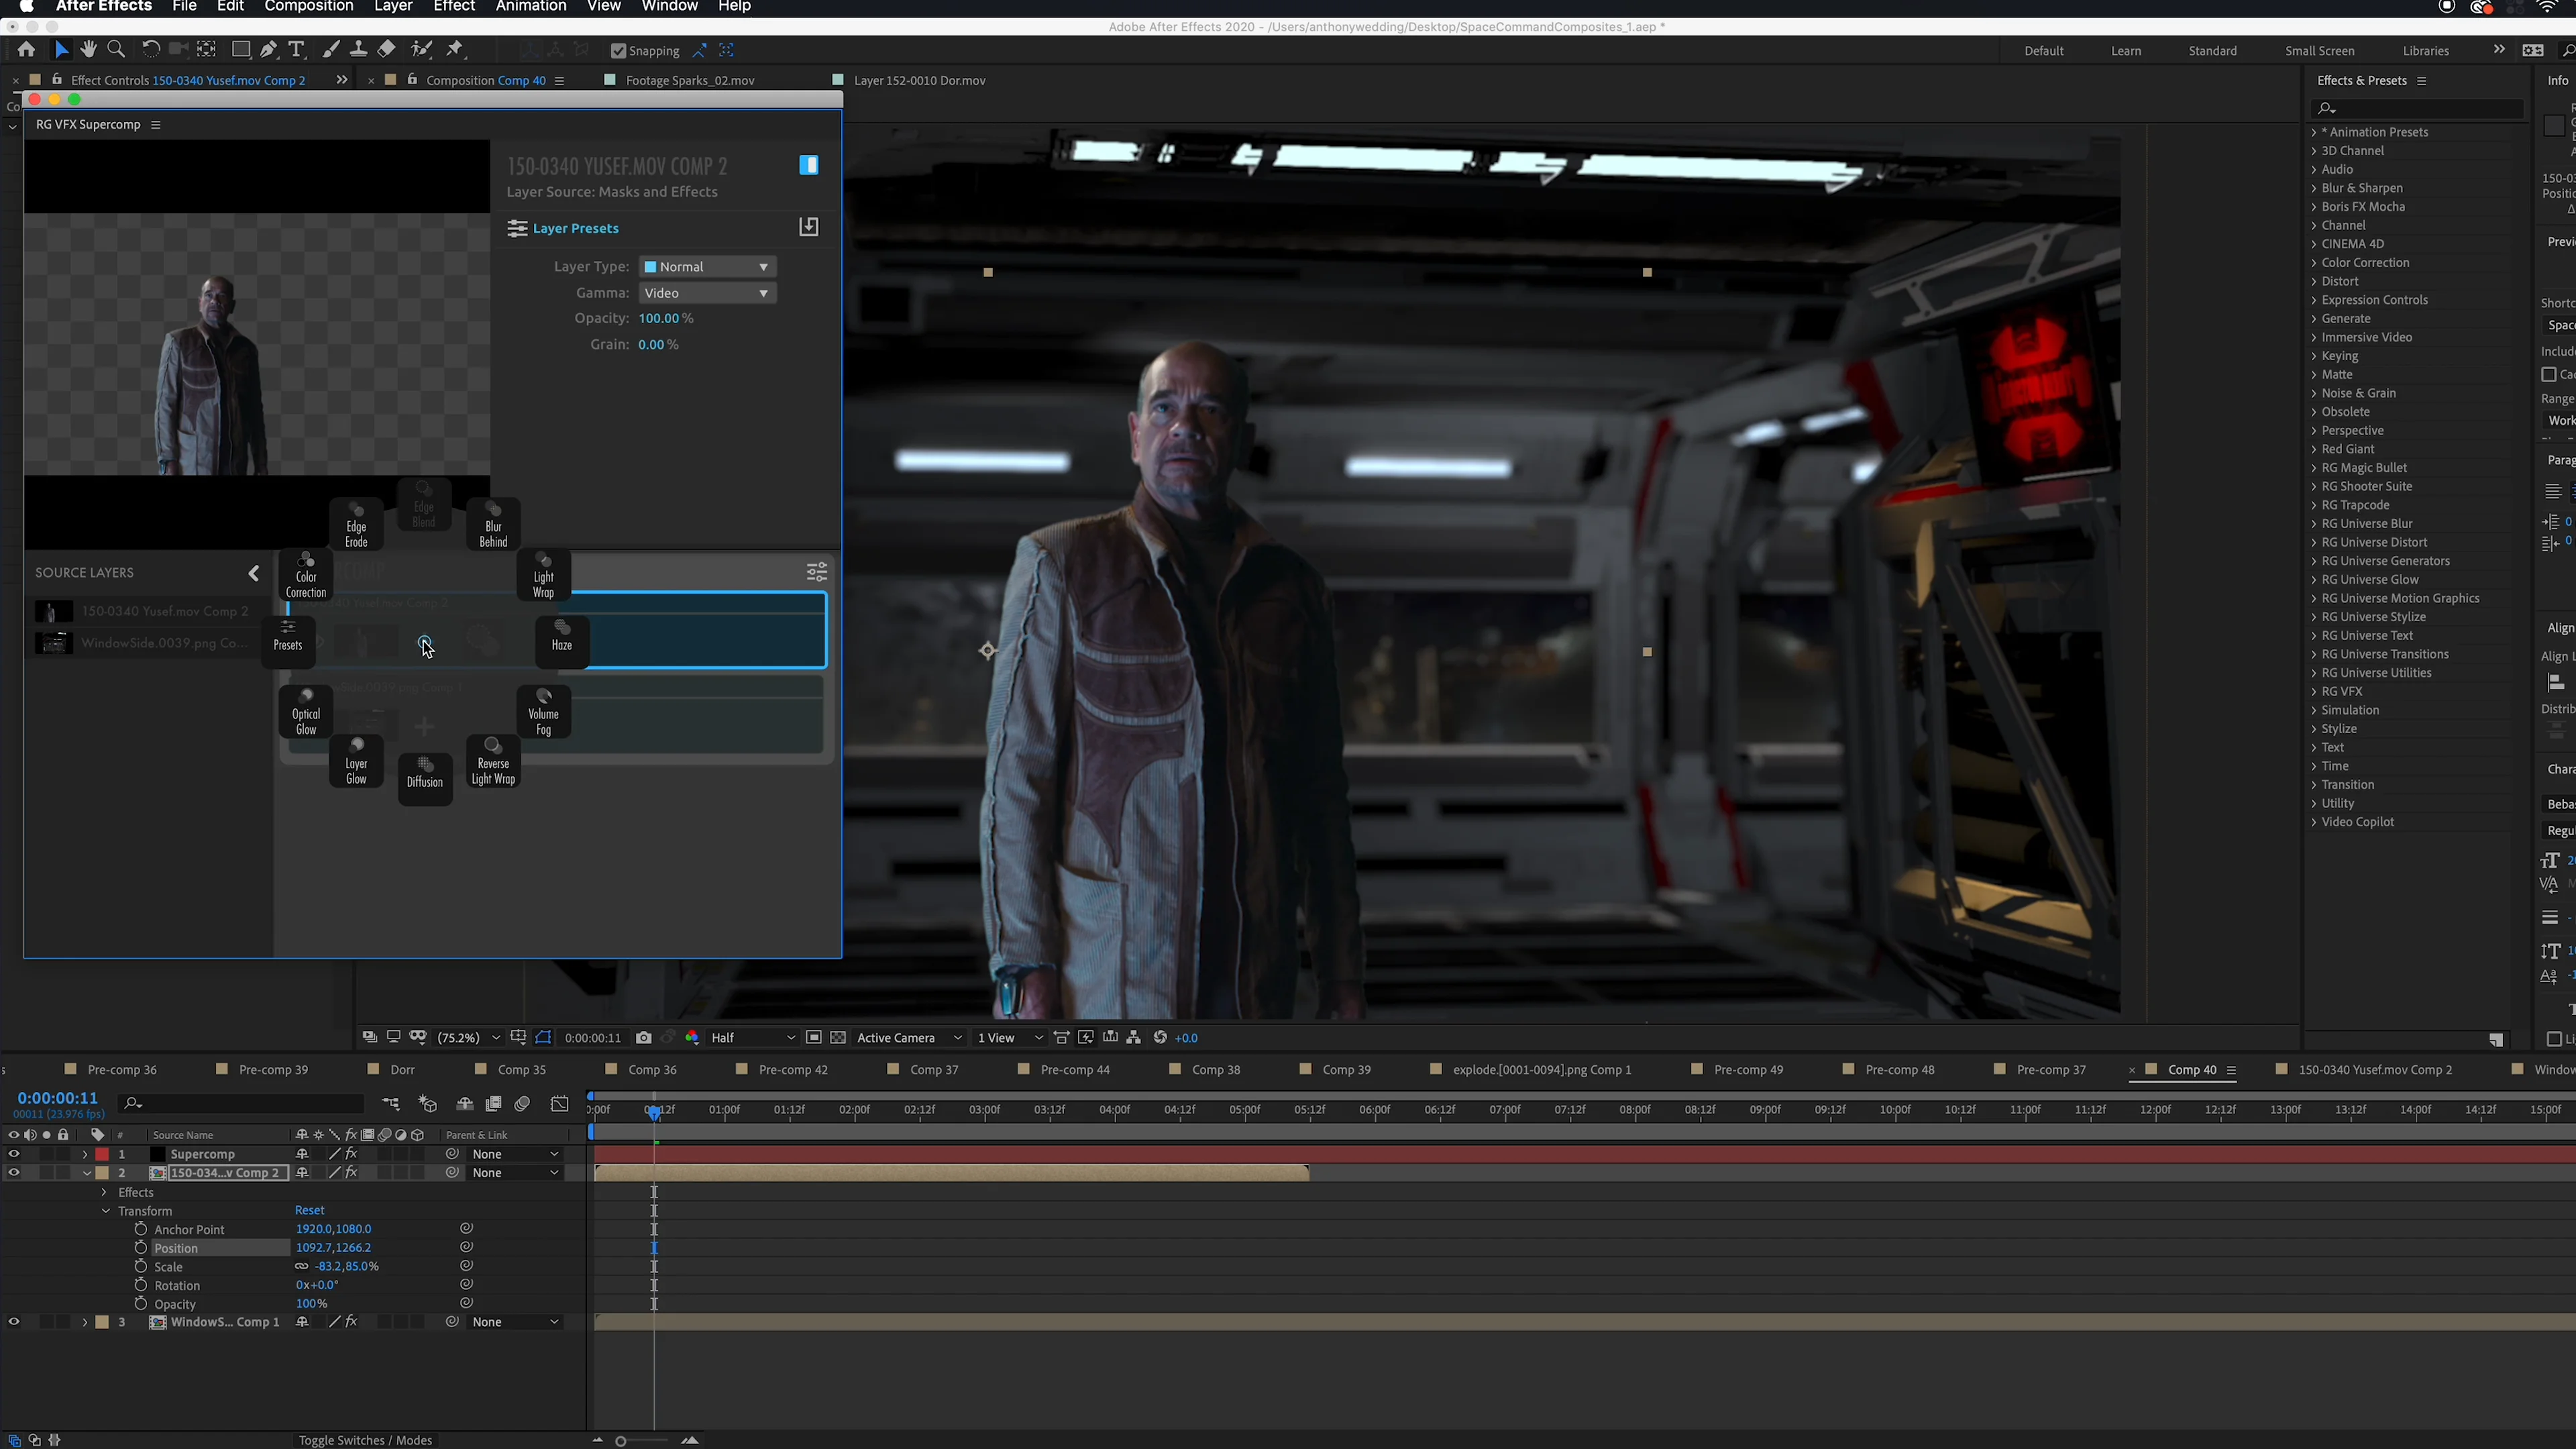Hide WindowS Comp 1 layer visibility
The width and height of the screenshot is (2576, 1449).
tap(13, 1322)
